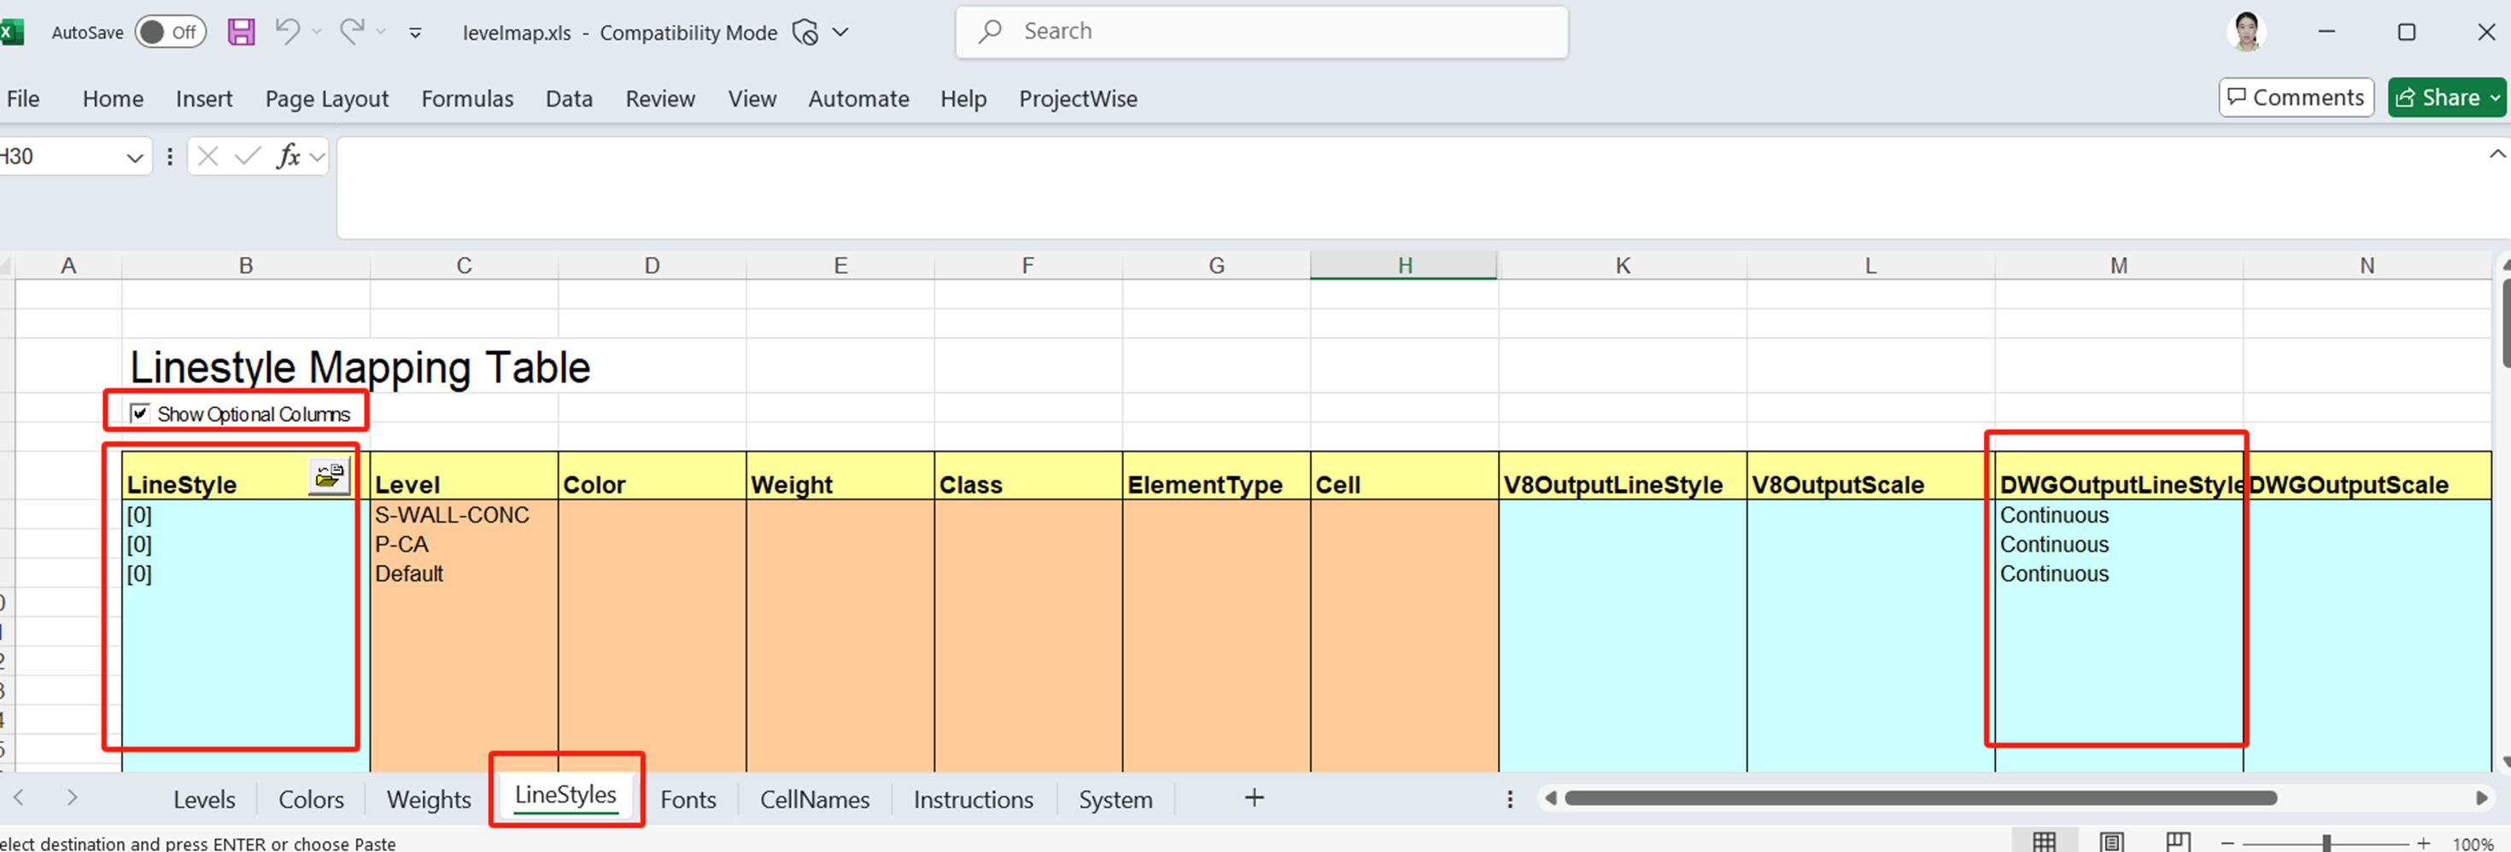Click the Save icon in title bar

(241, 32)
